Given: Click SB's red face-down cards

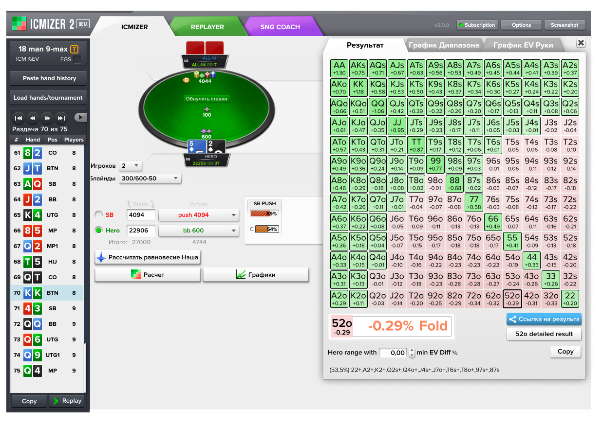Looking at the screenshot, I should [205, 48].
